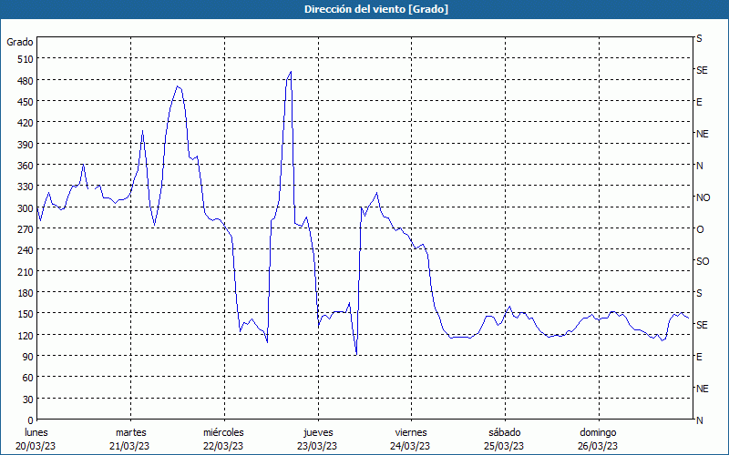Click the 330 degree axis label
This screenshot has height=455, width=729.
[26, 187]
